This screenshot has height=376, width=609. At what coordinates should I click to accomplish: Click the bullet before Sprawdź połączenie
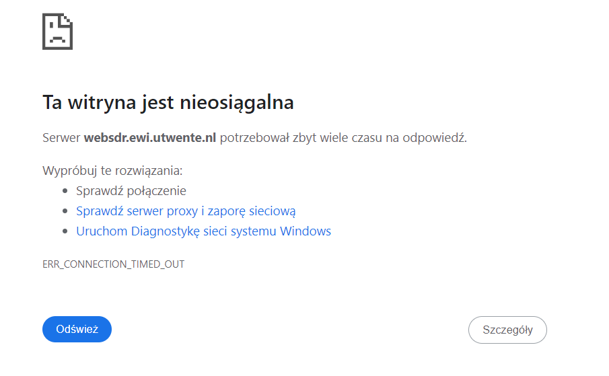pyautogui.click(x=65, y=191)
